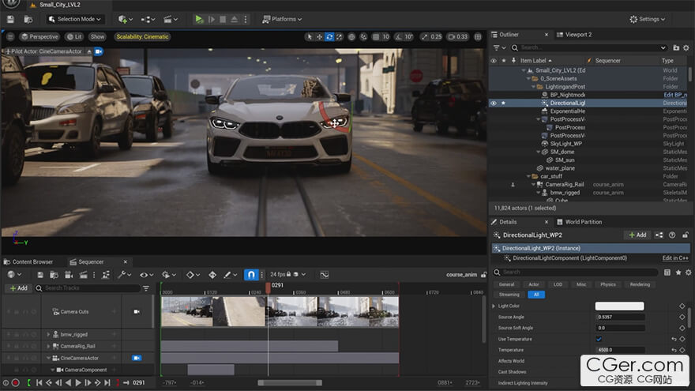695x391 pixels.
Task: Open the Selection Mode dropdown
Action: pos(75,19)
